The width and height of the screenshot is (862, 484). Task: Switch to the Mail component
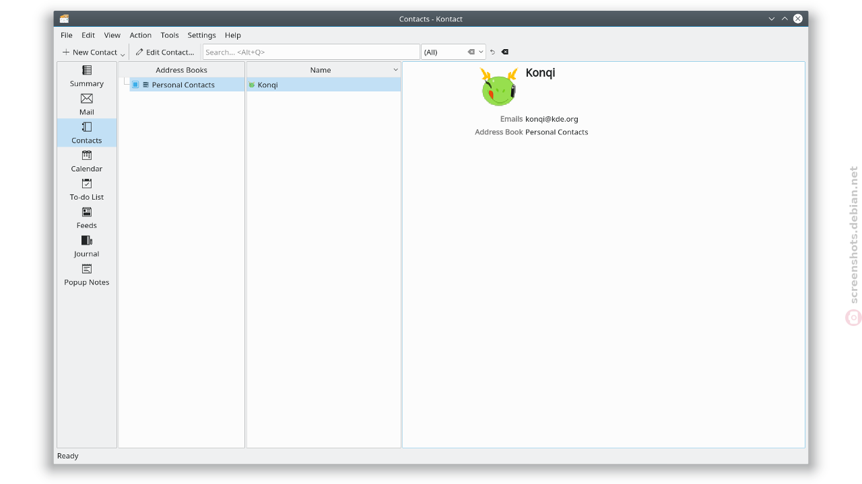(x=87, y=104)
